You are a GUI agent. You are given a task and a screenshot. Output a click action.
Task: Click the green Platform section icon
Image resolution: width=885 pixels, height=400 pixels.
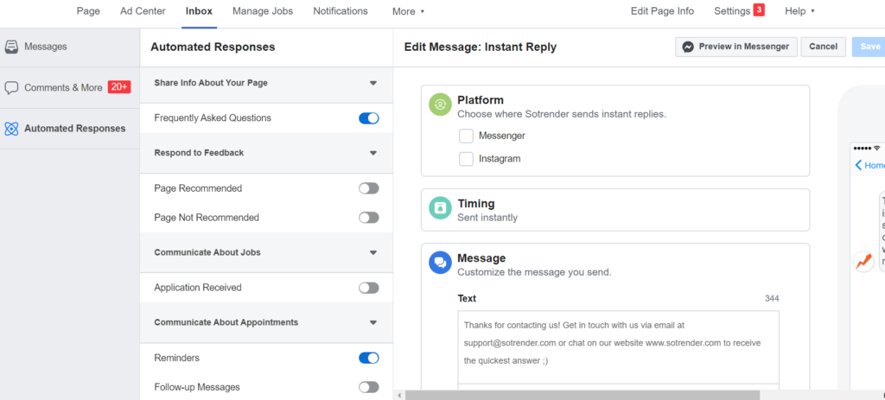point(441,105)
